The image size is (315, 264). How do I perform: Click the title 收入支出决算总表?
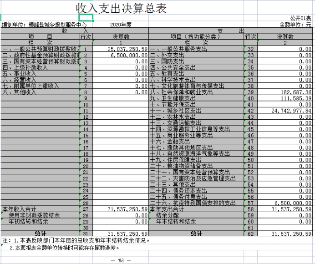pos(121,8)
